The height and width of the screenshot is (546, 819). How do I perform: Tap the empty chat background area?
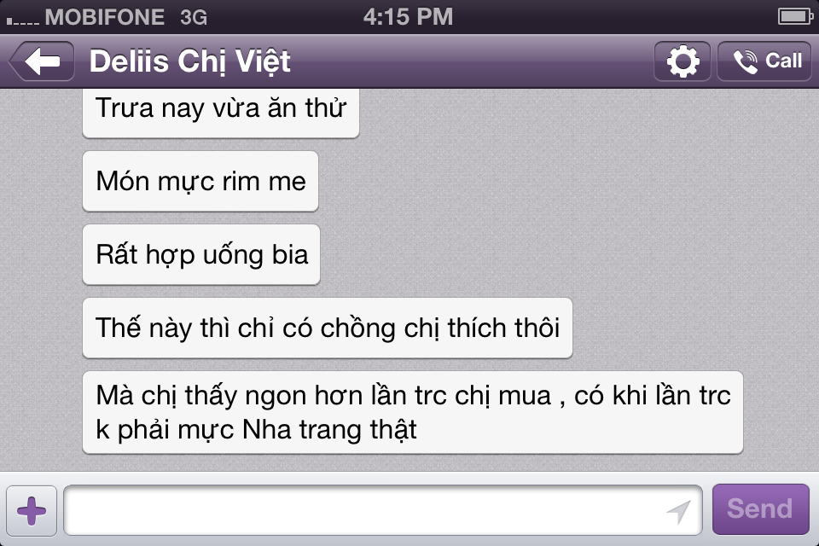coord(574,209)
